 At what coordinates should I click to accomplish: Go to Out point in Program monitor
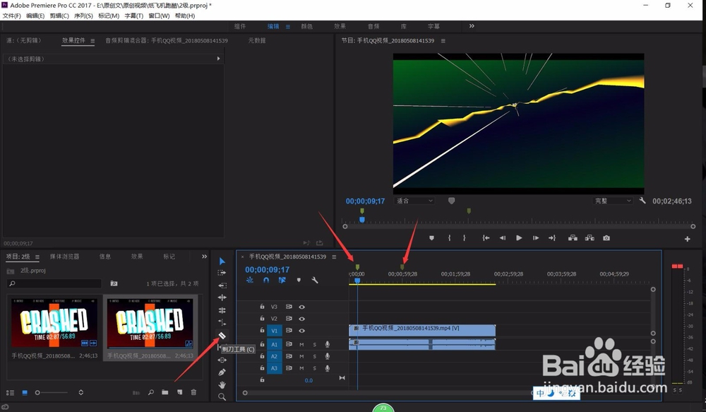552,238
